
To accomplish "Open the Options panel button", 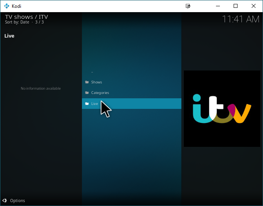I will click(14, 201).
